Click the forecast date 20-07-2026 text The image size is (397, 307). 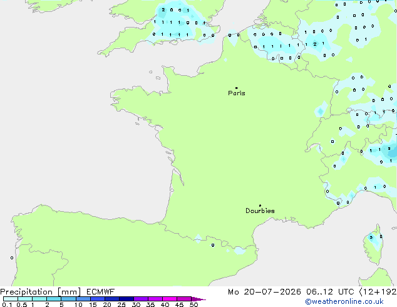[272, 292]
